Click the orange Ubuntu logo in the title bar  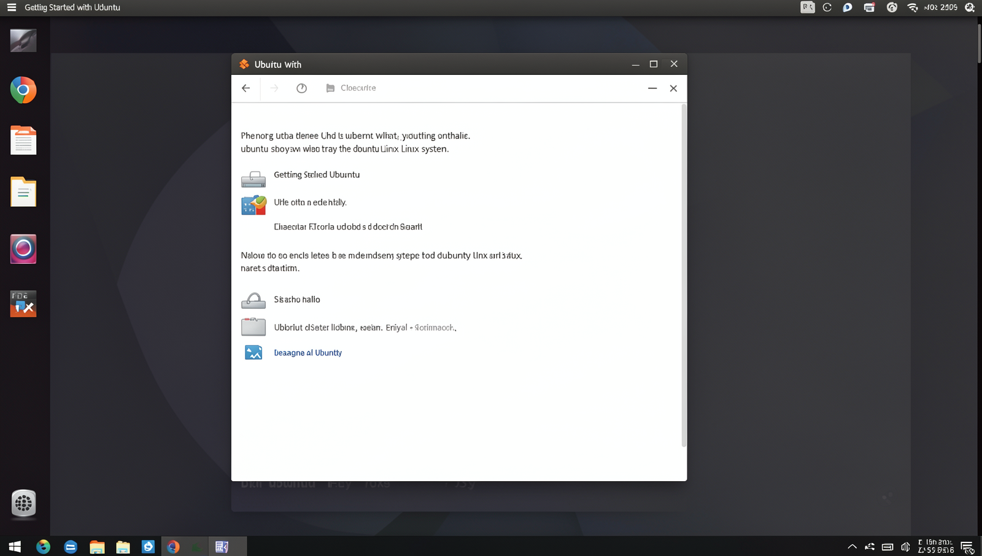[x=244, y=64]
